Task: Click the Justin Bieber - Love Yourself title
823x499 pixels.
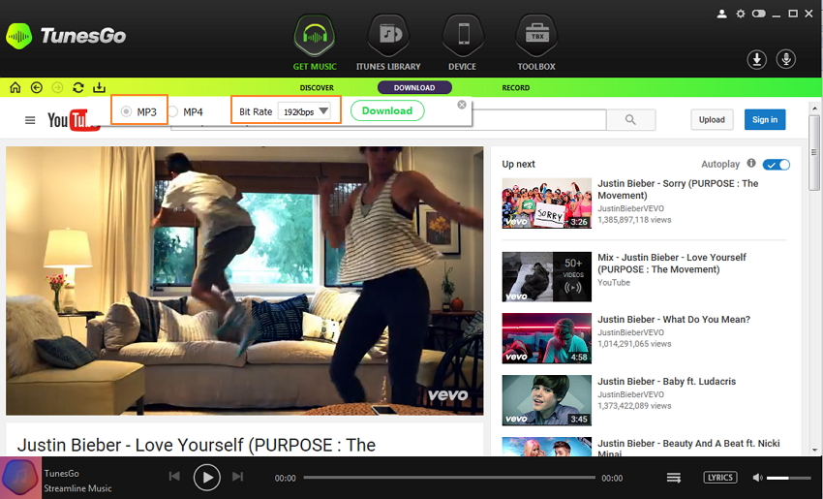Action: (x=197, y=445)
